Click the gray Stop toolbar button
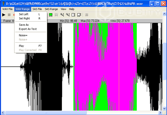The height and width of the screenshot is (115, 167). 9,15
